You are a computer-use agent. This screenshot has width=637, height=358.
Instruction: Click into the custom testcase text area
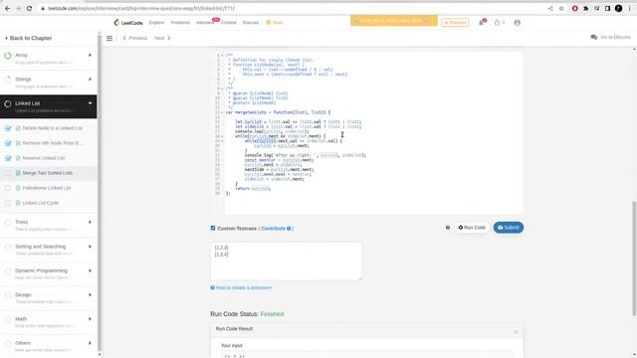pyautogui.click(x=286, y=261)
